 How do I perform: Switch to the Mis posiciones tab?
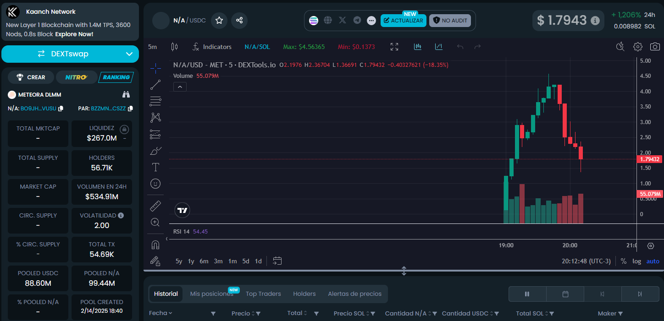click(212, 294)
